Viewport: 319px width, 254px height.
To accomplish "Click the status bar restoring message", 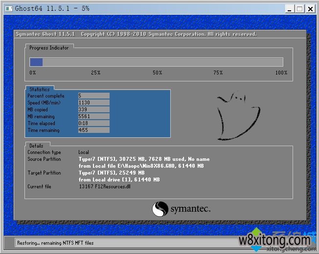I will 55,243.
